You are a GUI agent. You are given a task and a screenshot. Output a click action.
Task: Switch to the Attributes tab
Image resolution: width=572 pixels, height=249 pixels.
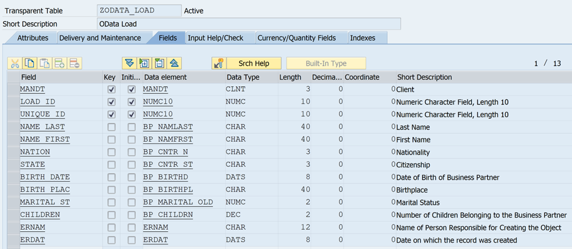point(32,38)
